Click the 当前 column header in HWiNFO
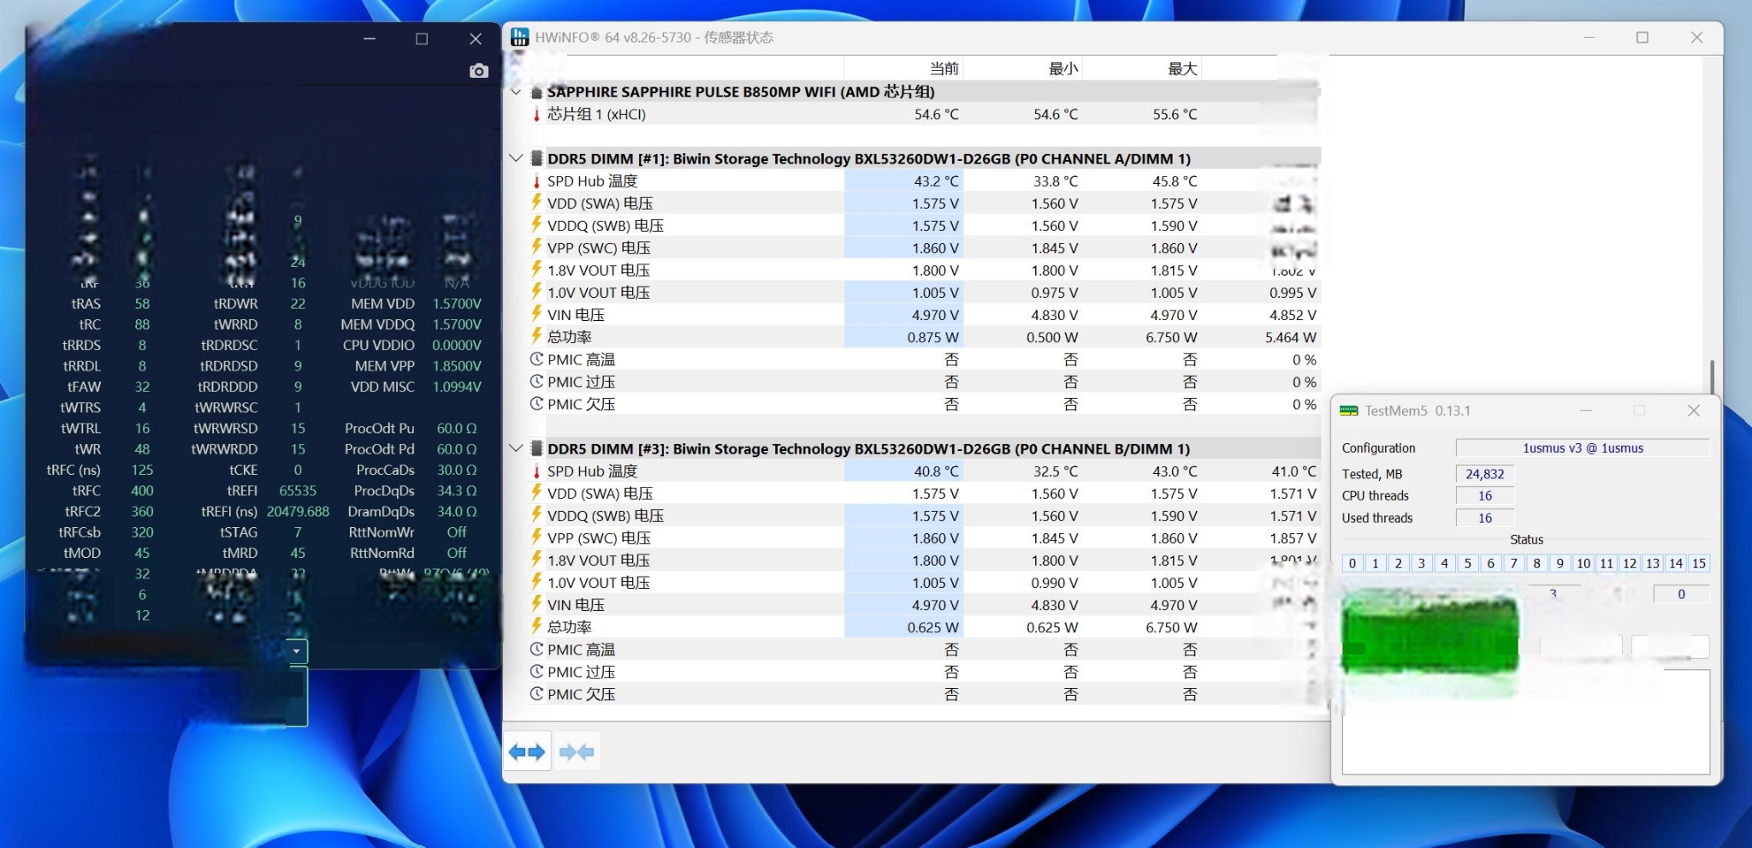The height and width of the screenshot is (848, 1752). 944,68
